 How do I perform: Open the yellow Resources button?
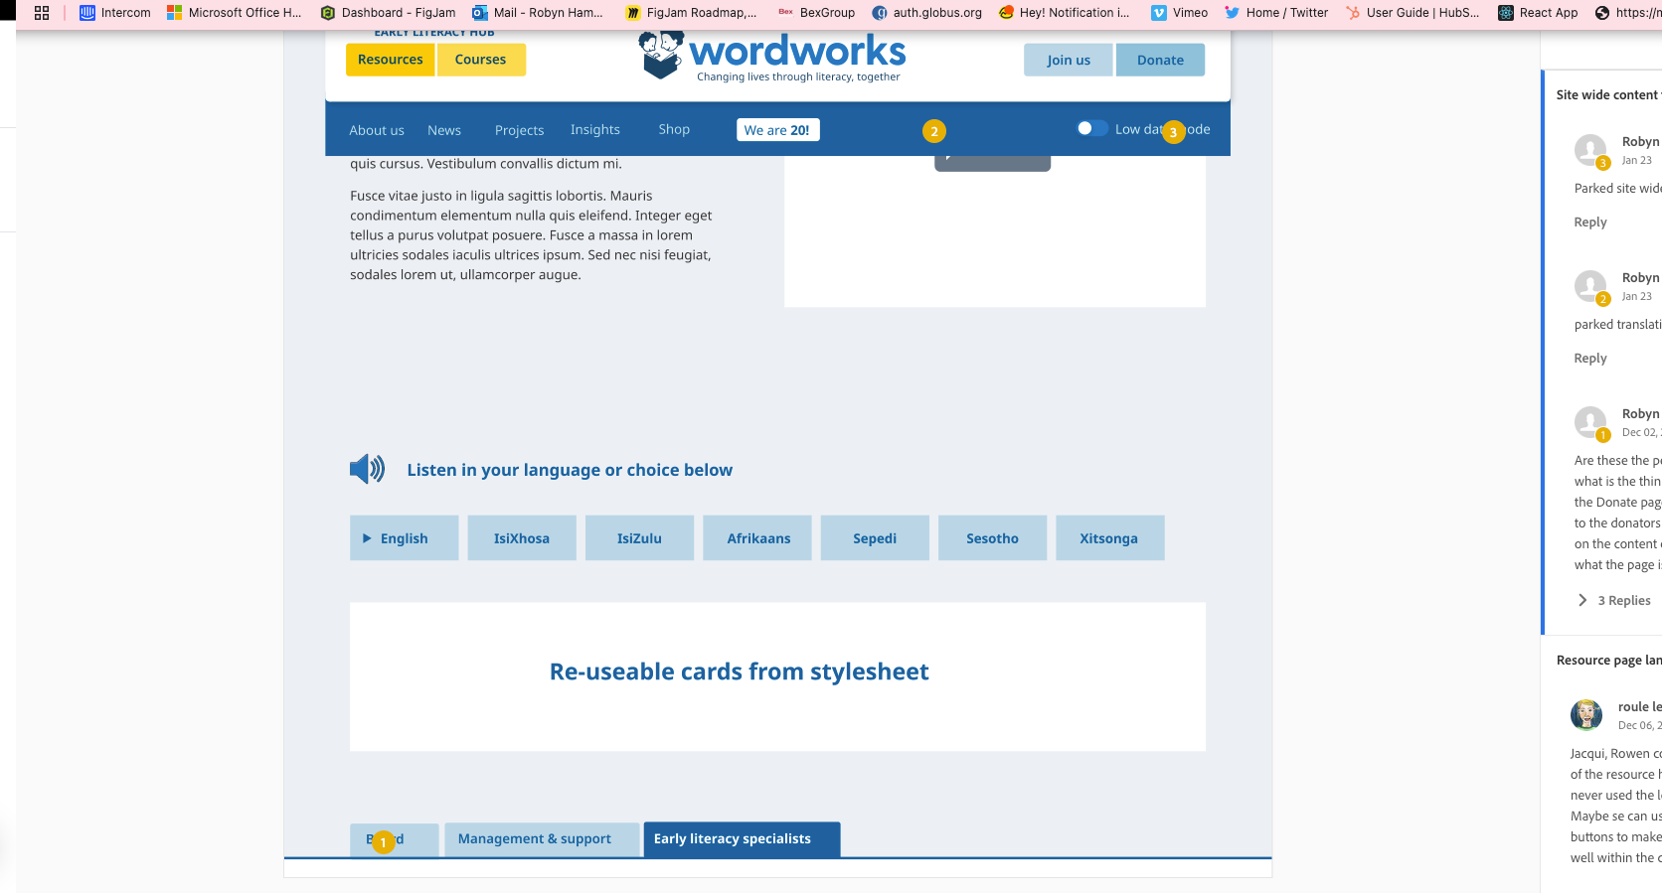[x=390, y=60]
